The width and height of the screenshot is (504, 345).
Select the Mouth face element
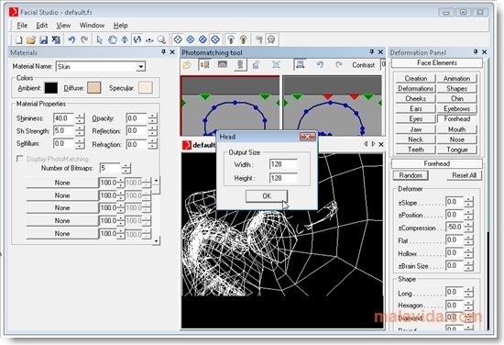pyautogui.click(x=456, y=129)
